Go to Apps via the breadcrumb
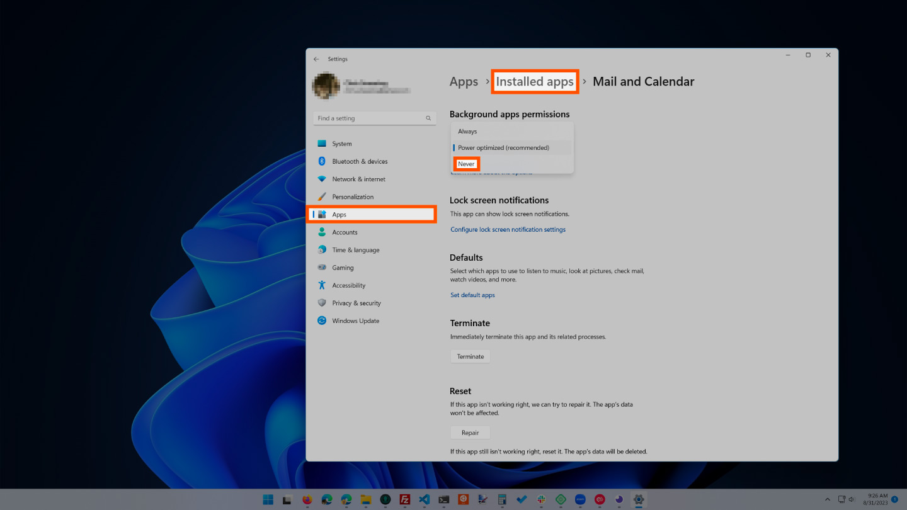The height and width of the screenshot is (510, 907). pyautogui.click(x=464, y=81)
